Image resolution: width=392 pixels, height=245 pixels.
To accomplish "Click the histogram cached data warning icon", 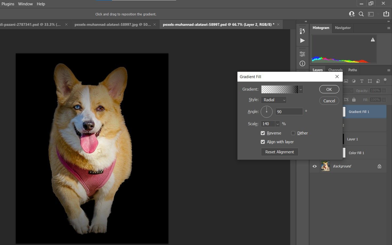I will click(373, 40).
